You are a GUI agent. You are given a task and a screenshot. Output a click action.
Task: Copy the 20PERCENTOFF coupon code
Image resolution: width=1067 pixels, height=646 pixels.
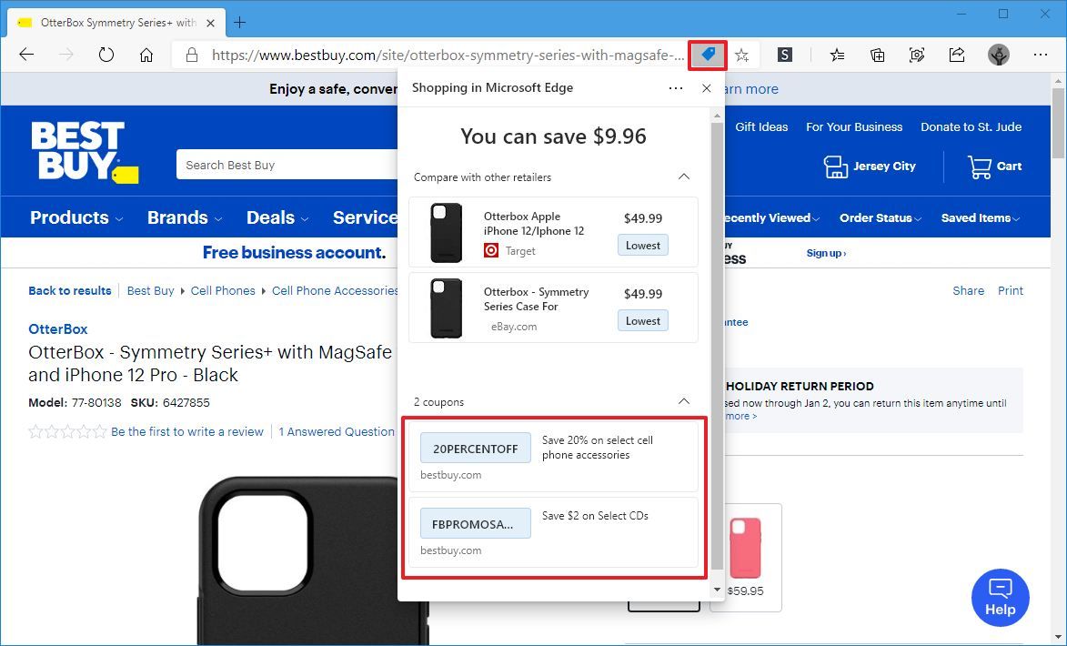[475, 448]
